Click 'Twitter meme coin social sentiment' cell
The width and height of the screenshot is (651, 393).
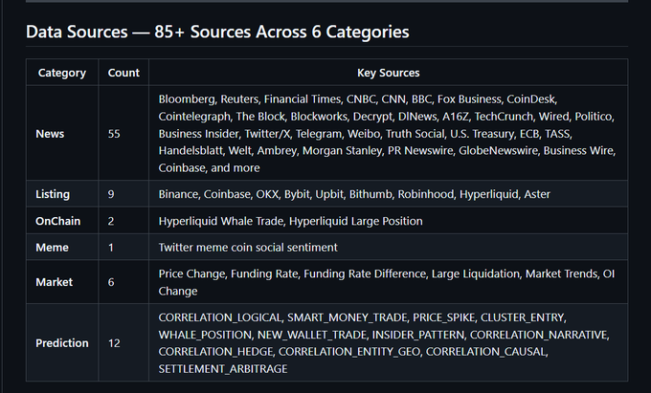[388, 247]
